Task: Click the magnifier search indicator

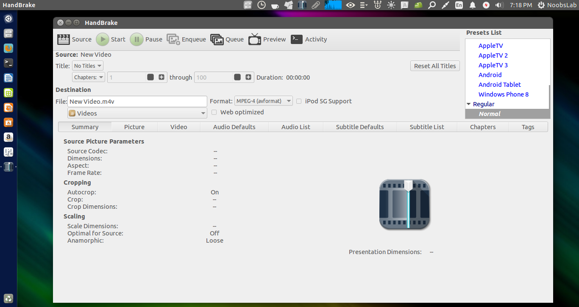Action: (431, 5)
